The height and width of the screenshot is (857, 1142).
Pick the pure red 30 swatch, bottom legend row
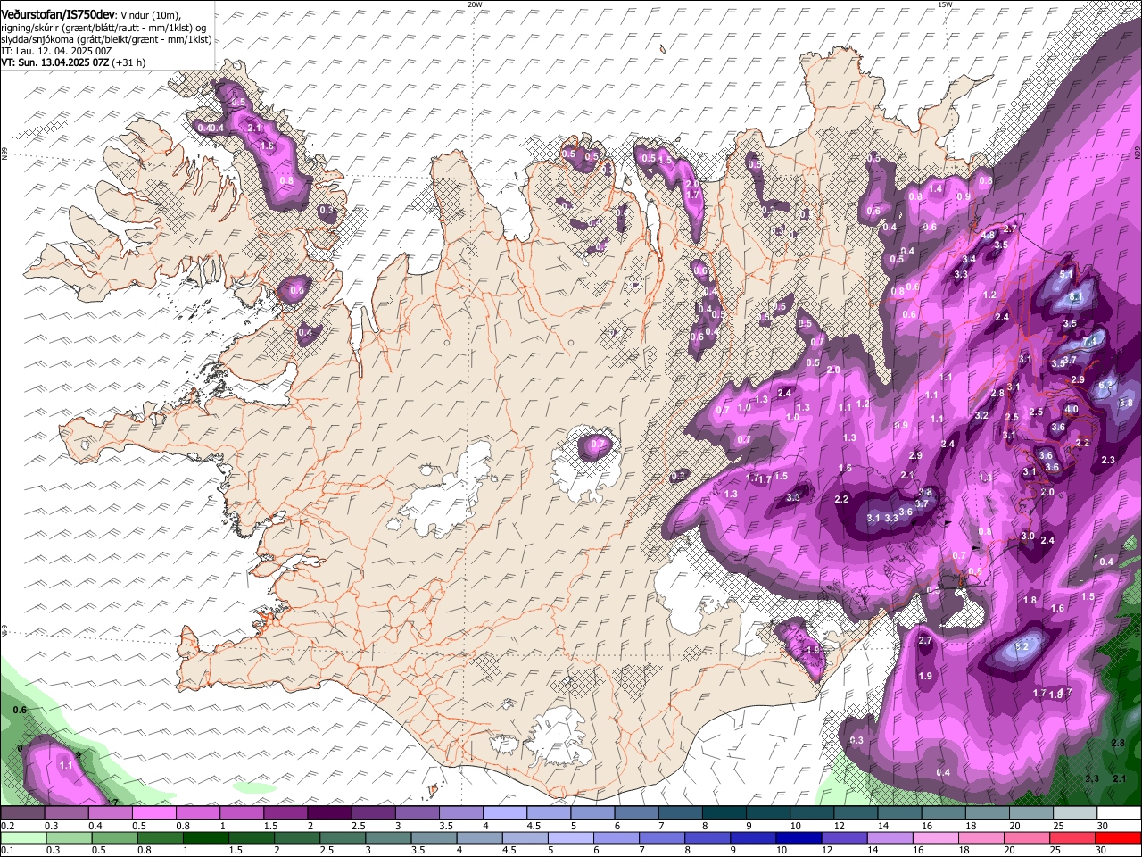click(1120, 837)
